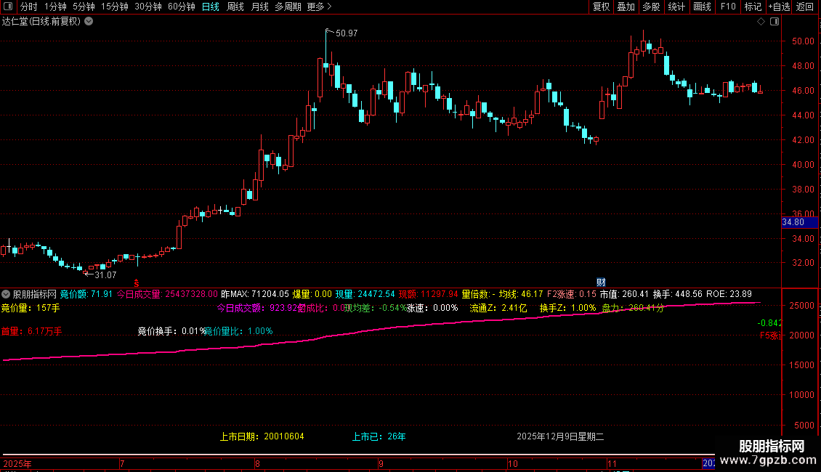
Task: Click the ROE: 23.89 value
Action: tap(729, 294)
